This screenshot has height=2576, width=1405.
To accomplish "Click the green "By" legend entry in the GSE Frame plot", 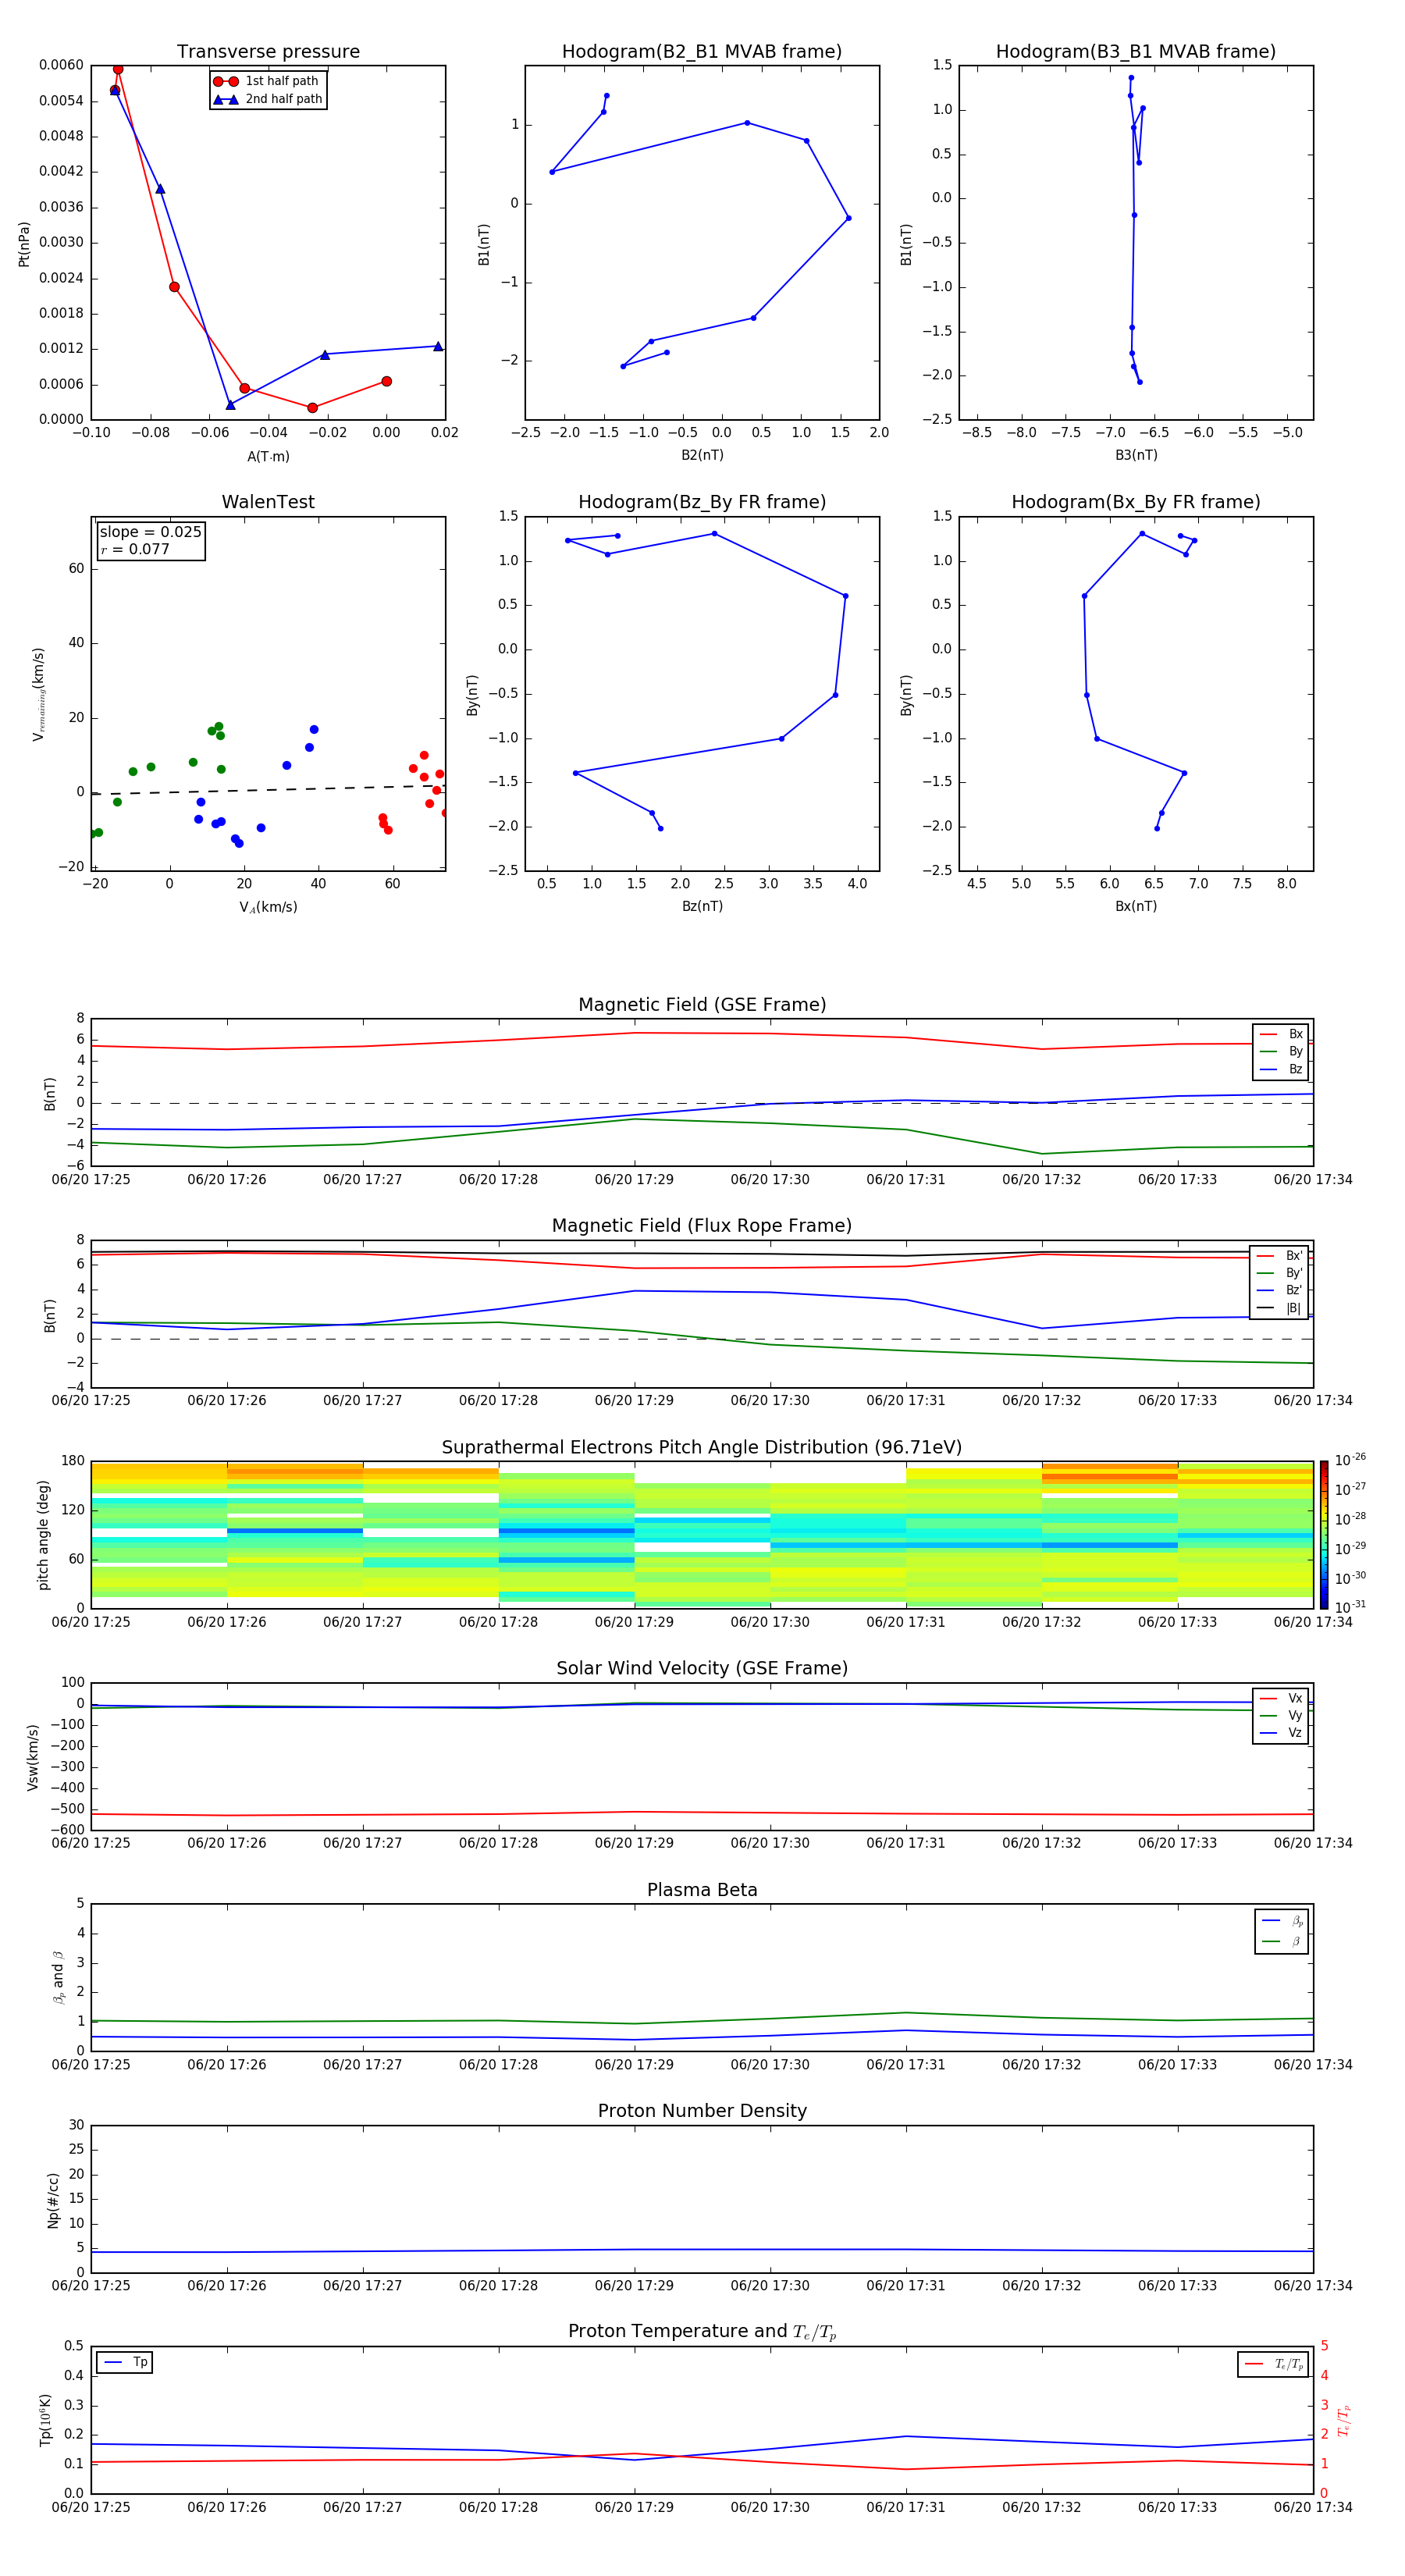I will tap(1281, 1052).
